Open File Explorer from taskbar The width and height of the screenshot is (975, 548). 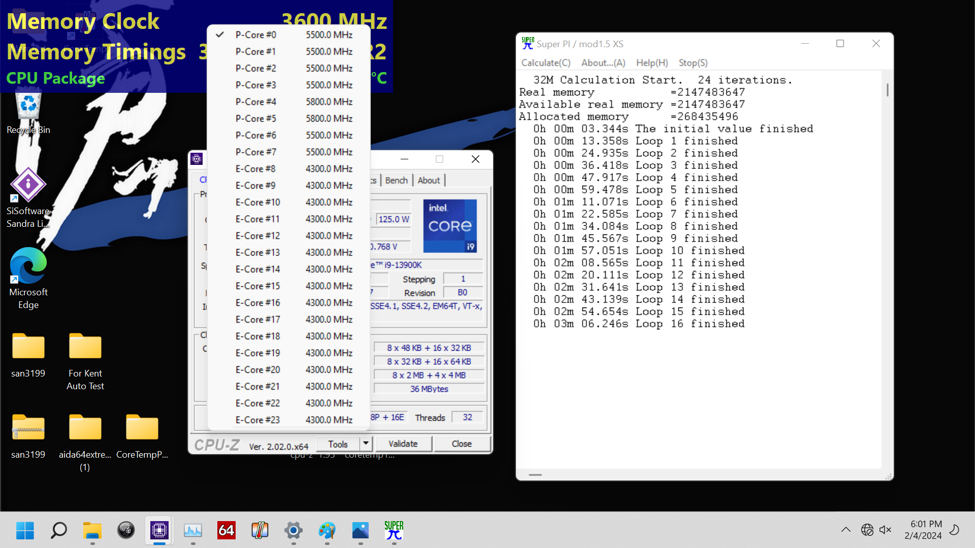(x=92, y=530)
